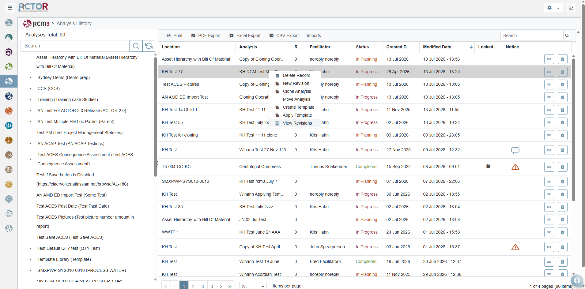Go to page 3 in pagination
The image size is (585, 289).
point(203,286)
